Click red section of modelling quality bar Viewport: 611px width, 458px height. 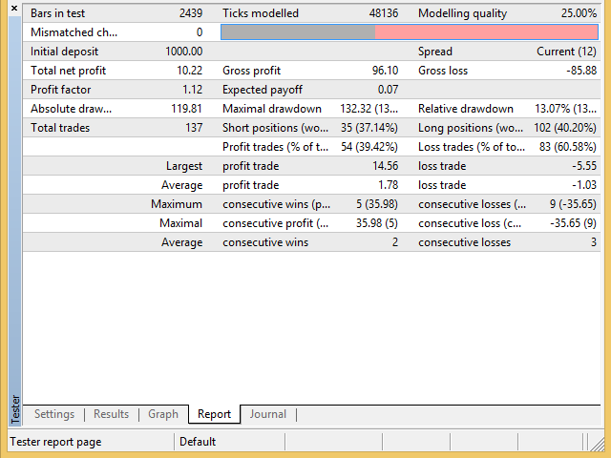click(x=486, y=31)
